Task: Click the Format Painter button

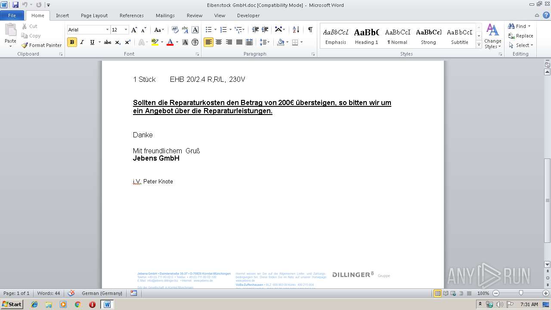Action: click(x=41, y=45)
